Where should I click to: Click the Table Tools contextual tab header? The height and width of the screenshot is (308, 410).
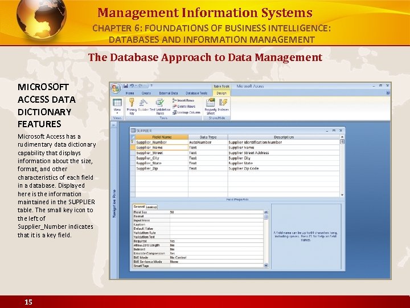221,86
